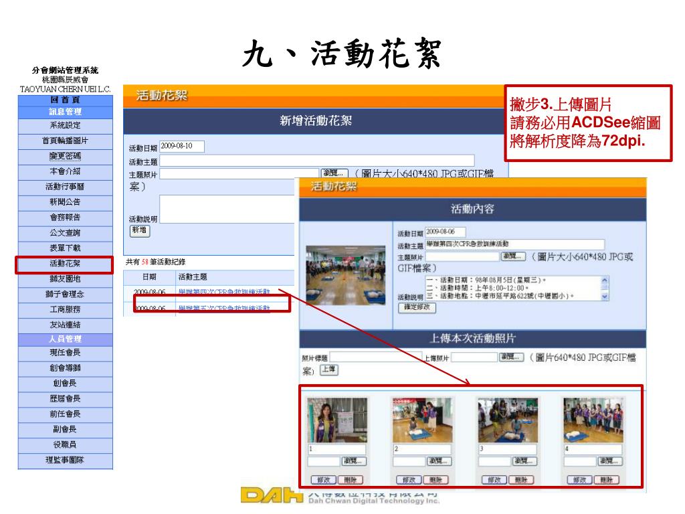Click 瀏覽 button next to 上傳照片
The image size is (685, 514).
[x=512, y=357]
